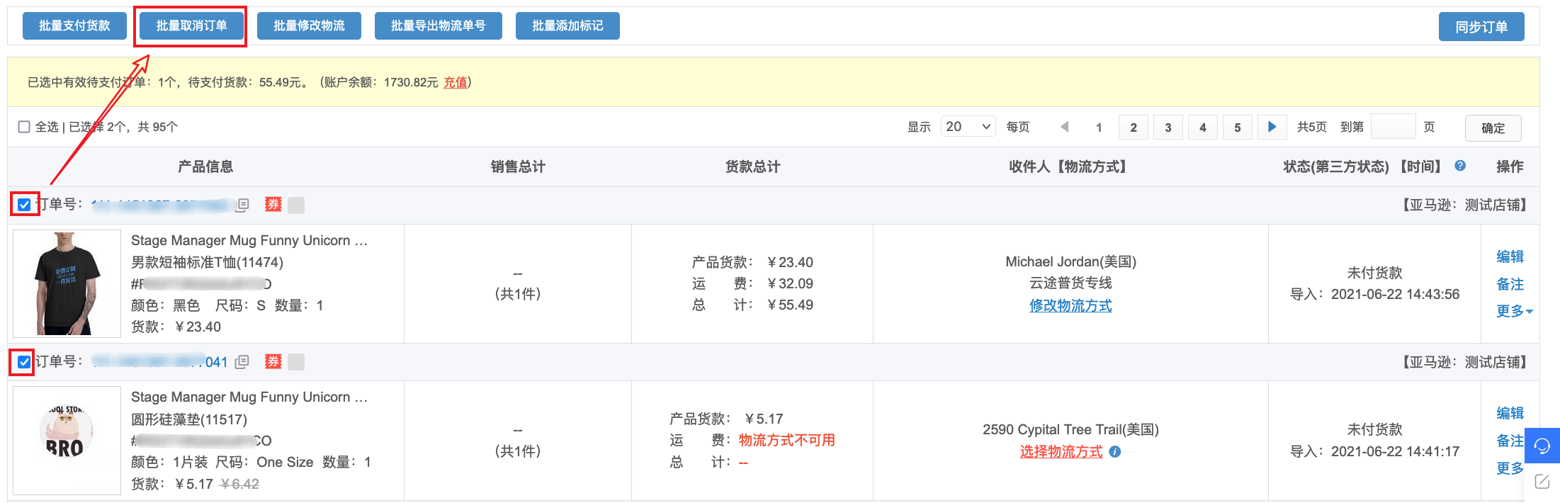Click copy icon beside first order number
The width and height of the screenshot is (1560, 503).
(x=242, y=205)
